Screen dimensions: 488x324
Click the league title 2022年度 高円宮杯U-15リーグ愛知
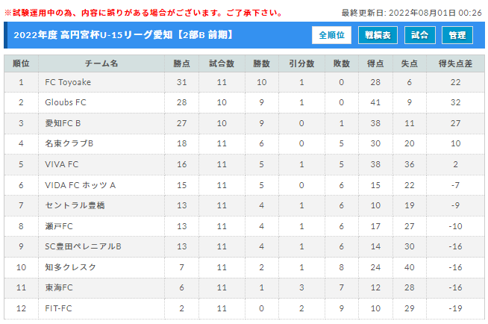coord(93,35)
